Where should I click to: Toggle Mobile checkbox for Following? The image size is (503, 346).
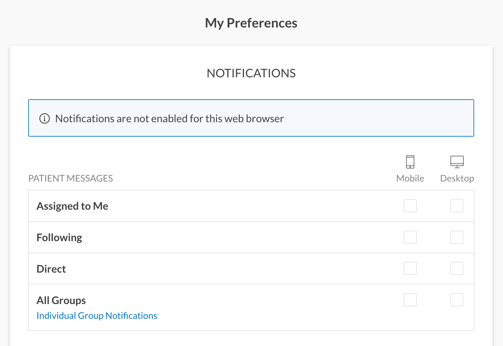(x=410, y=237)
